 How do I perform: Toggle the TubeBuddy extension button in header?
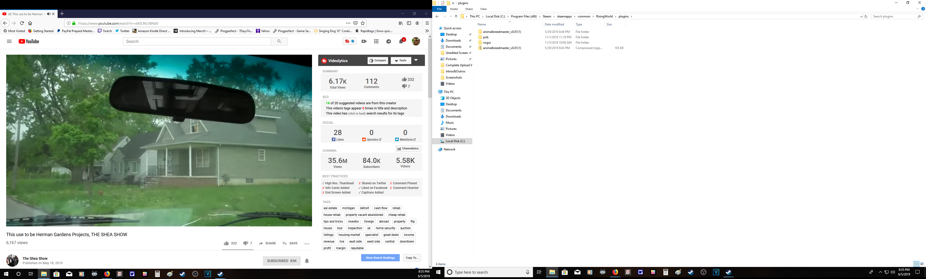(349, 42)
